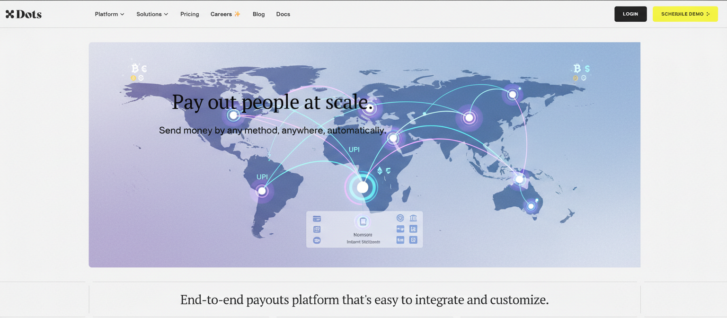Open the Docs link
The width and height of the screenshot is (727, 318).
[x=283, y=14]
